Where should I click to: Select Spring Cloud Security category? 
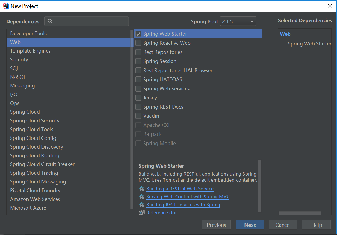click(x=69, y=121)
